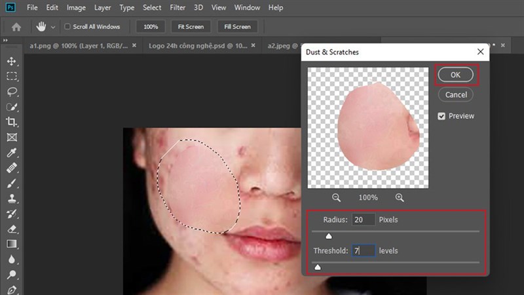Click Cancel in Dust & Scratches dialog

coord(455,94)
